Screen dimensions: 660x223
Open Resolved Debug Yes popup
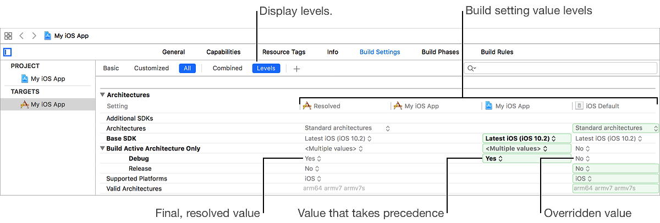point(313,158)
